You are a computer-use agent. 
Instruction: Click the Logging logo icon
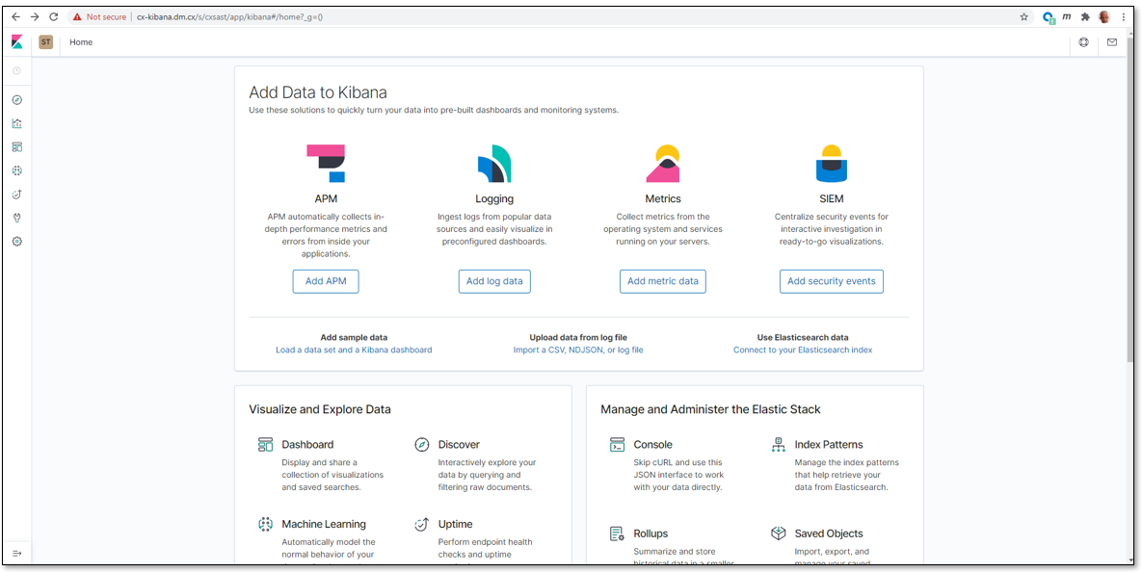point(494,163)
